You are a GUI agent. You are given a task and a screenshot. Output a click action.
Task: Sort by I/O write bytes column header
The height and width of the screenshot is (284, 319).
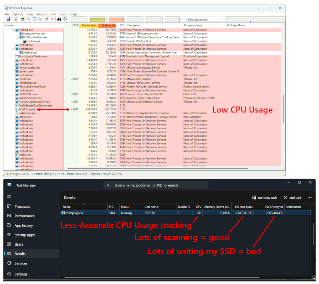pos(269,207)
